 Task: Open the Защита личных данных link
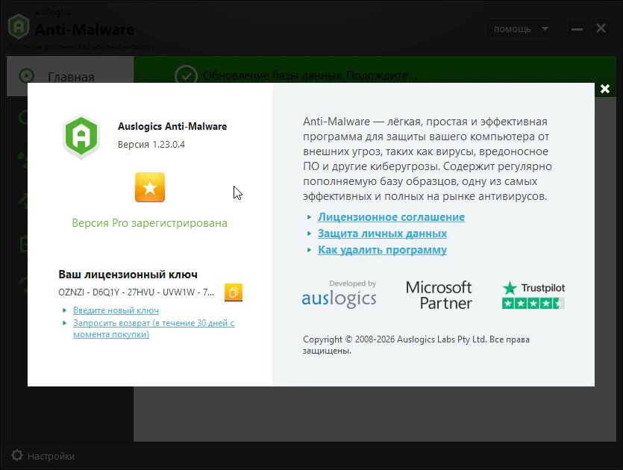(x=382, y=234)
